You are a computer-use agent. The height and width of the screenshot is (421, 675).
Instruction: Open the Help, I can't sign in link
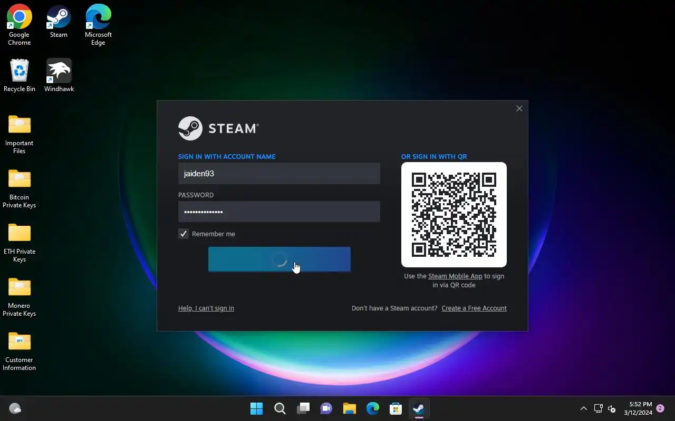[x=206, y=308]
